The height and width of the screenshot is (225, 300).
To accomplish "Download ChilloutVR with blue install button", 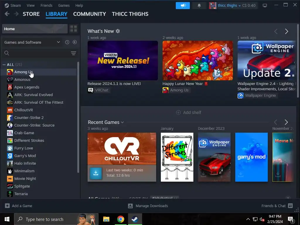I will pyautogui.click(x=96, y=173).
